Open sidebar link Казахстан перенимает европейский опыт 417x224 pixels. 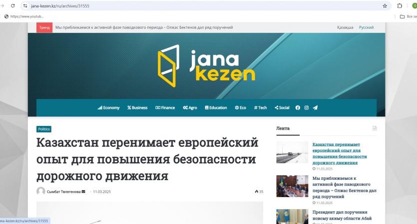[x=340, y=153]
